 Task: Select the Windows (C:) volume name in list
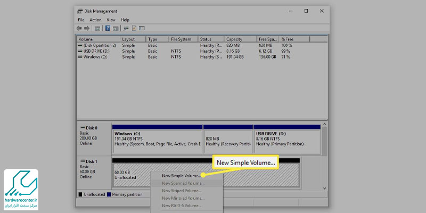[95, 57]
